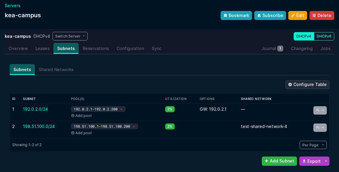
Task: Sort by ID column header
Action: 14,99
